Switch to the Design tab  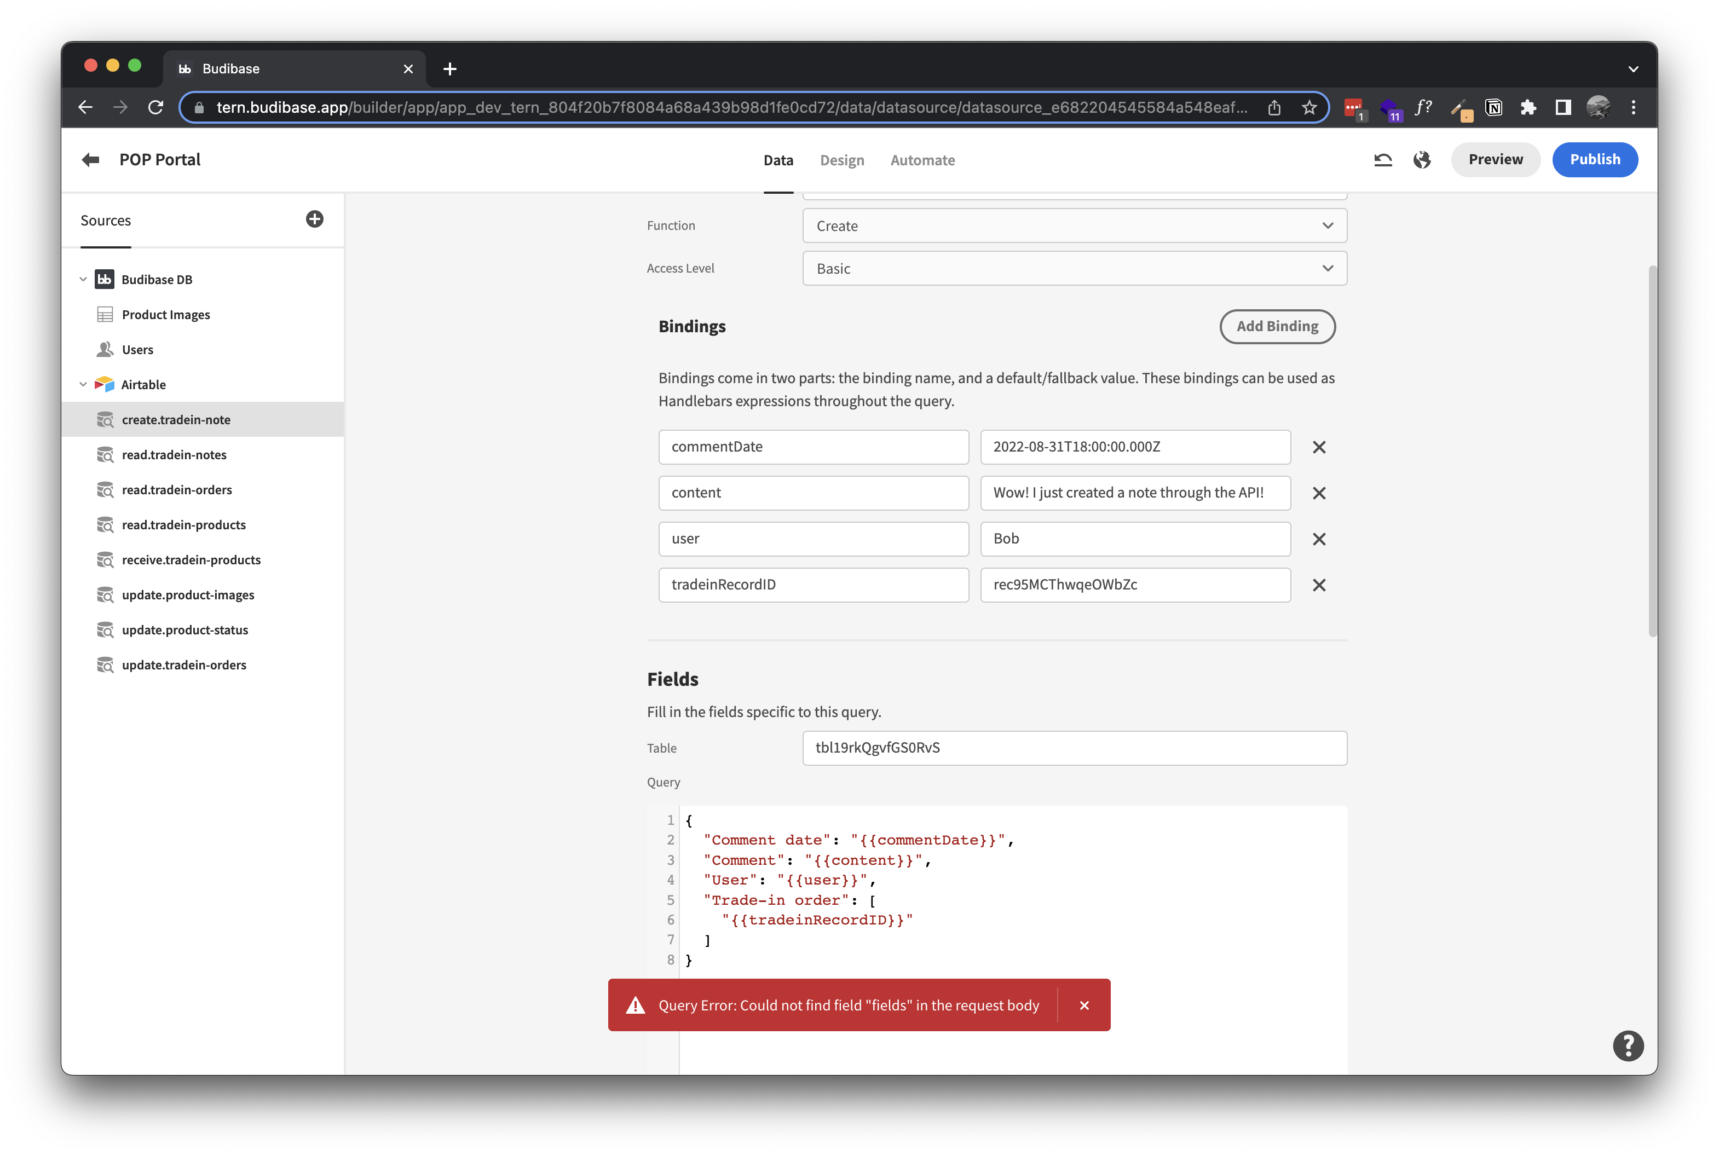tap(841, 160)
